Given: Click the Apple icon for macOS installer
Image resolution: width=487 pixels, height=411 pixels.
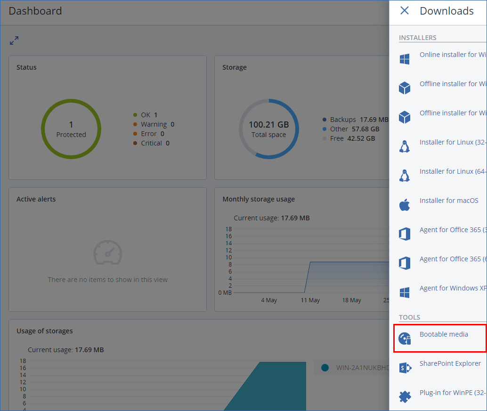Looking at the screenshot, I should click(x=404, y=205).
